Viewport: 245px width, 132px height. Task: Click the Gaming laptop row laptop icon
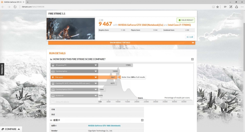pyautogui.click(x=53, y=71)
